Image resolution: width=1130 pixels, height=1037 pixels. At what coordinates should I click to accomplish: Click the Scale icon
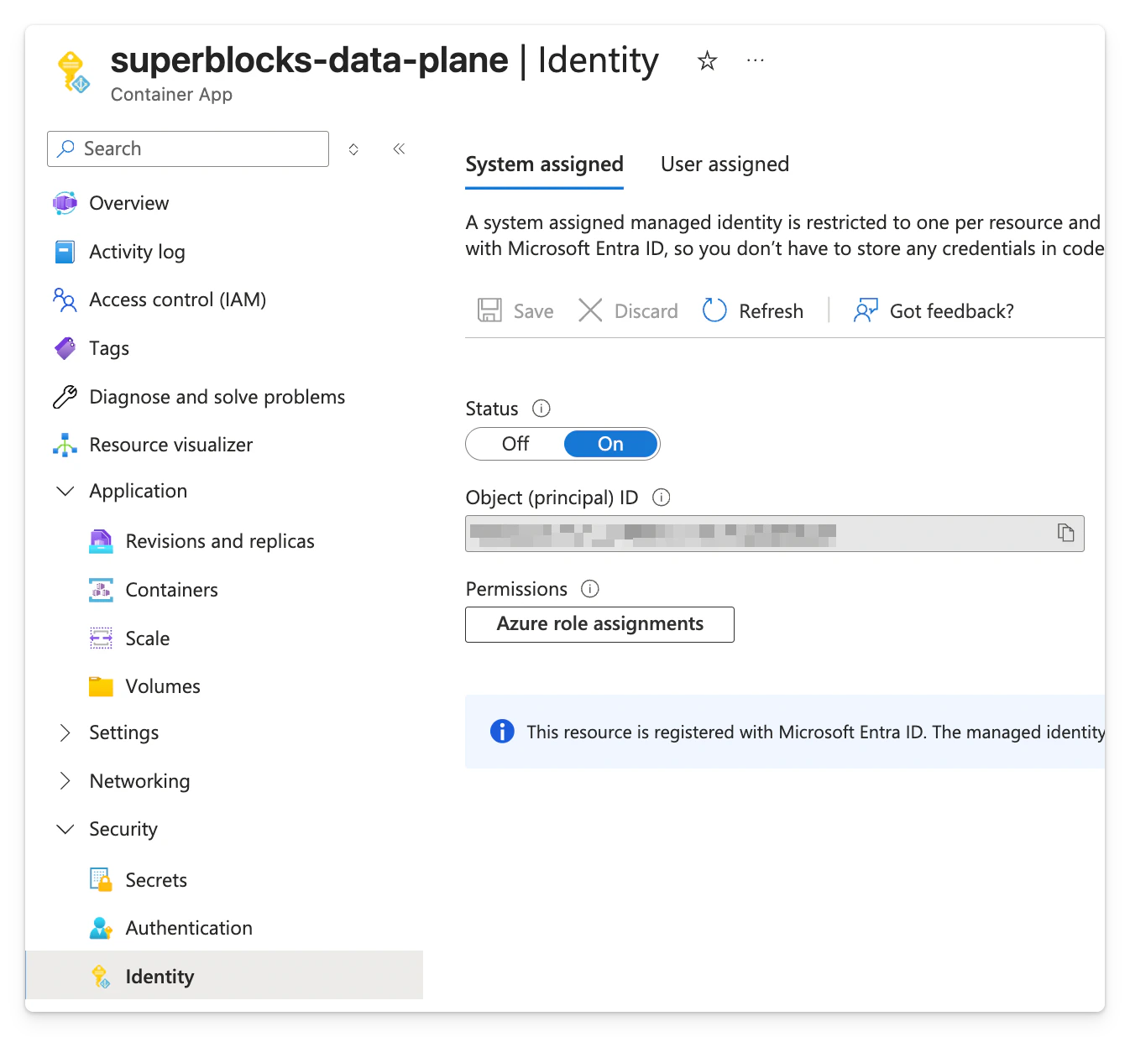tap(101, 638)
